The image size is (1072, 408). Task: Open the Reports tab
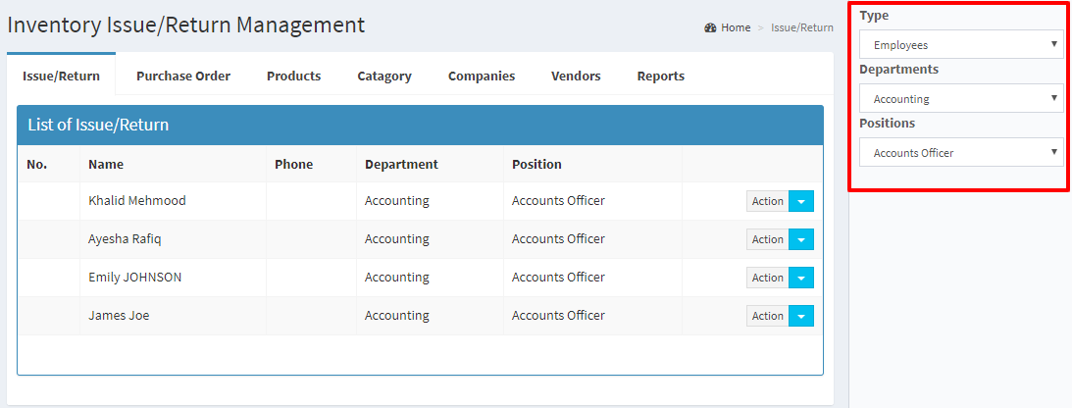coord(660,76)
